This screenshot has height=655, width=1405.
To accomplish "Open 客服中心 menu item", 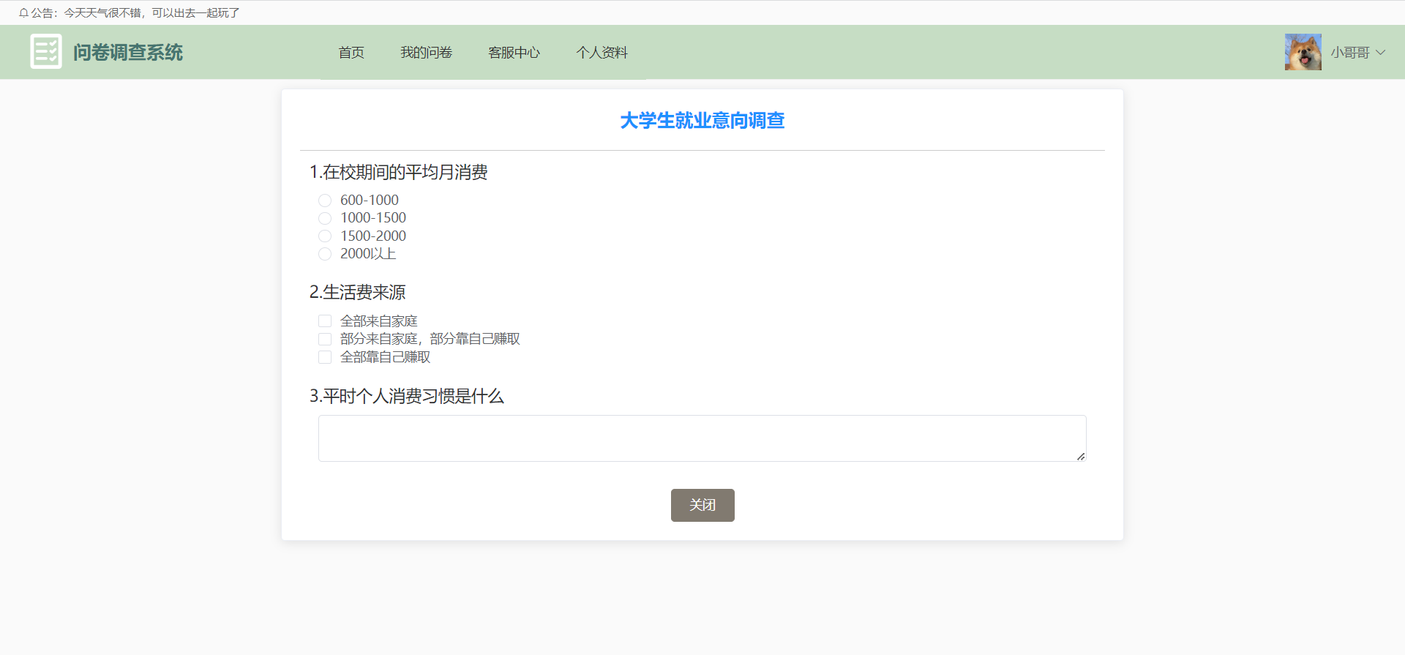I will [514, 53].
